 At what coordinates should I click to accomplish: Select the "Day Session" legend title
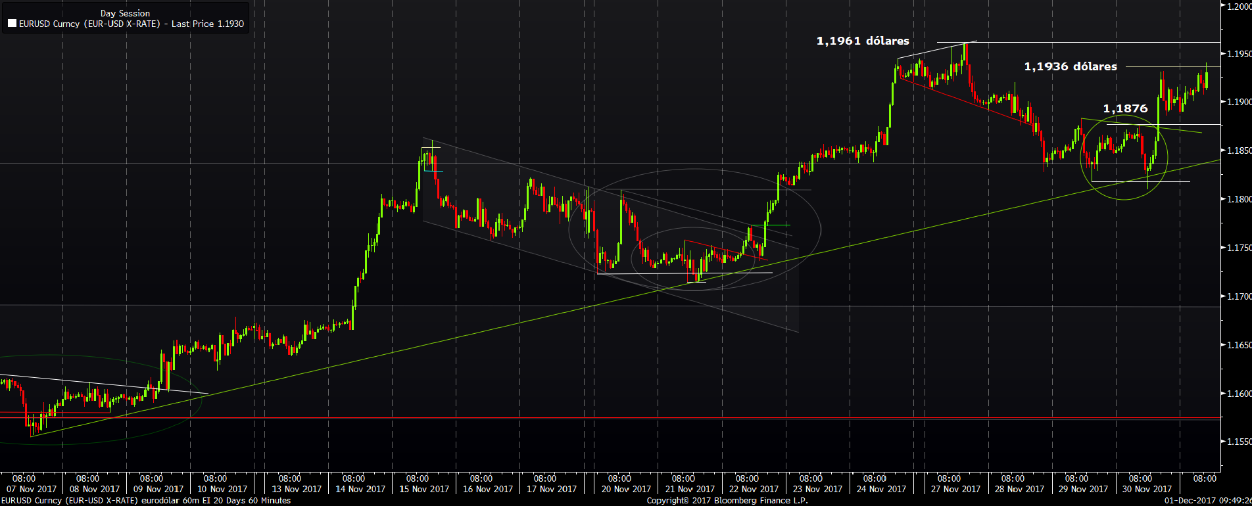point(125,13)
